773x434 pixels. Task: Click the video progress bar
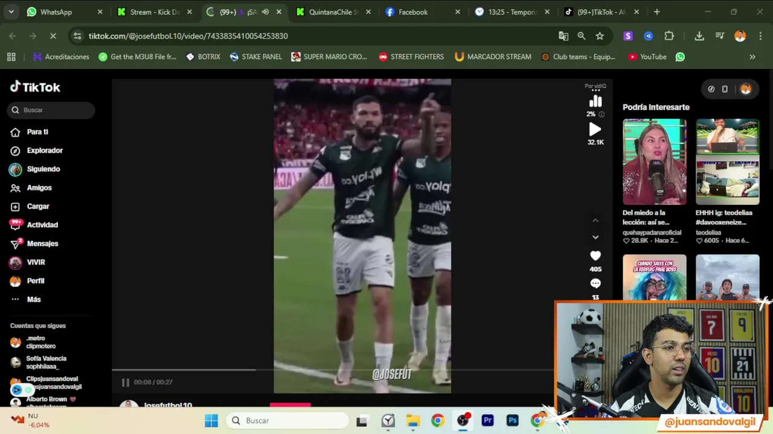(x=333, y=370)
